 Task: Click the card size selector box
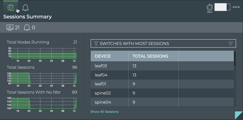222,7
